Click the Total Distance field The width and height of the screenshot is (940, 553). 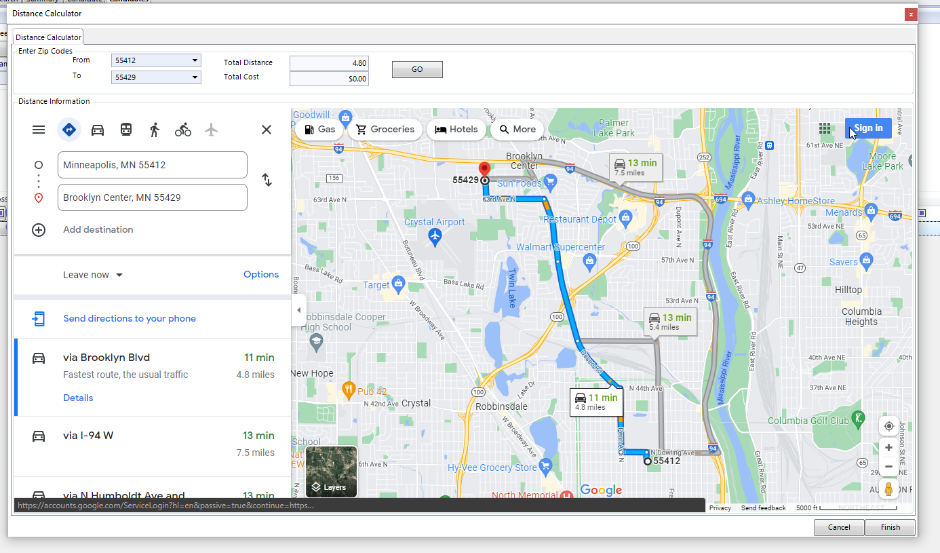pos(329,63)
